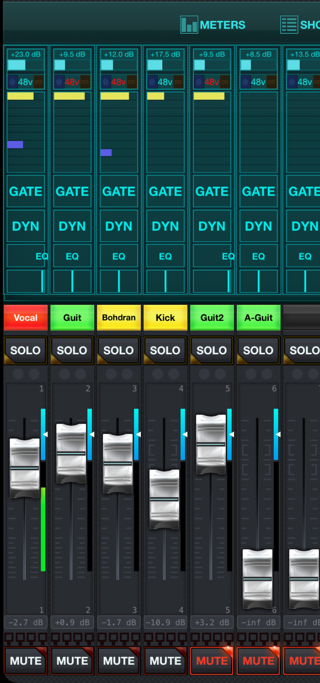Open EQ for Bohdran channel

tap(119, 256)
